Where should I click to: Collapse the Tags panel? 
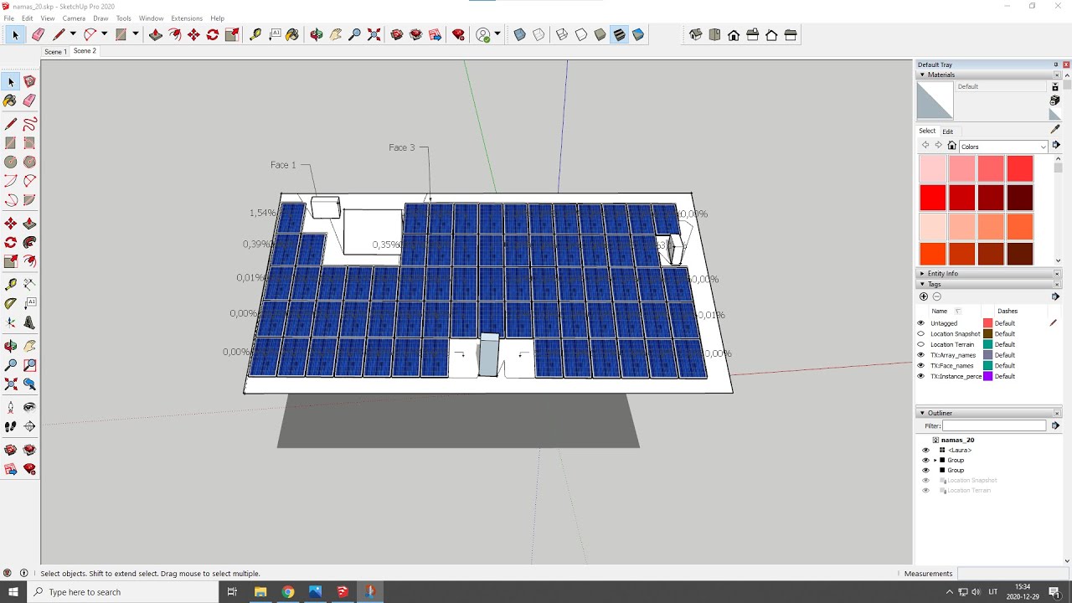pos(923,284)
